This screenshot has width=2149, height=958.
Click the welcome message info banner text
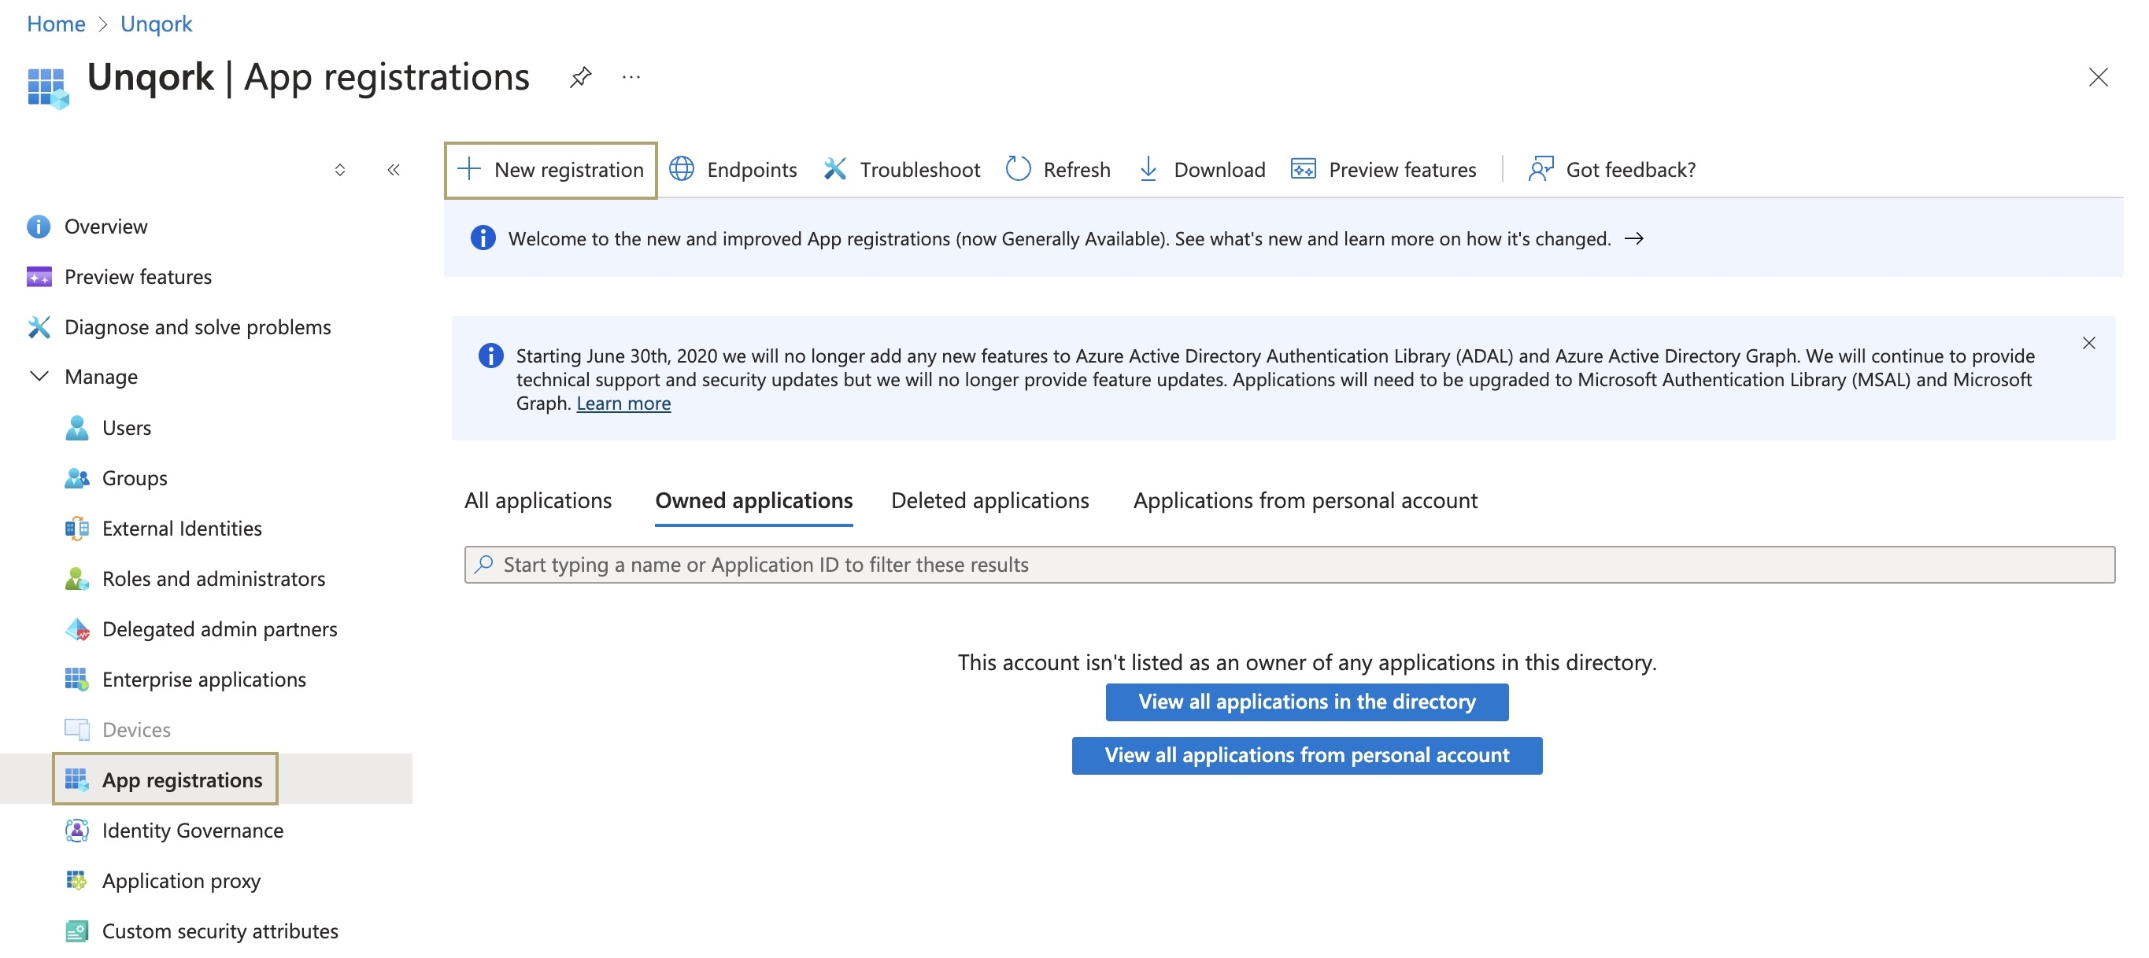point(1059,239)
